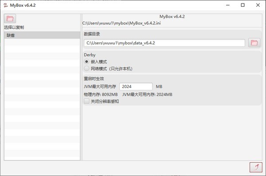Image resolution: width=266 pixels, height=176 pixels.
Task: Close the MyBox window
Action: click(258, 5)
